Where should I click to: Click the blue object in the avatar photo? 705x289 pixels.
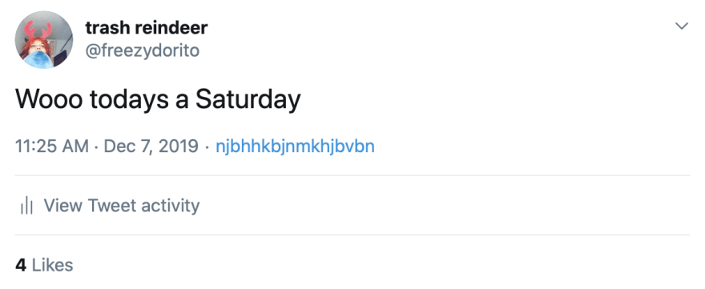click(x=39, y=59)
